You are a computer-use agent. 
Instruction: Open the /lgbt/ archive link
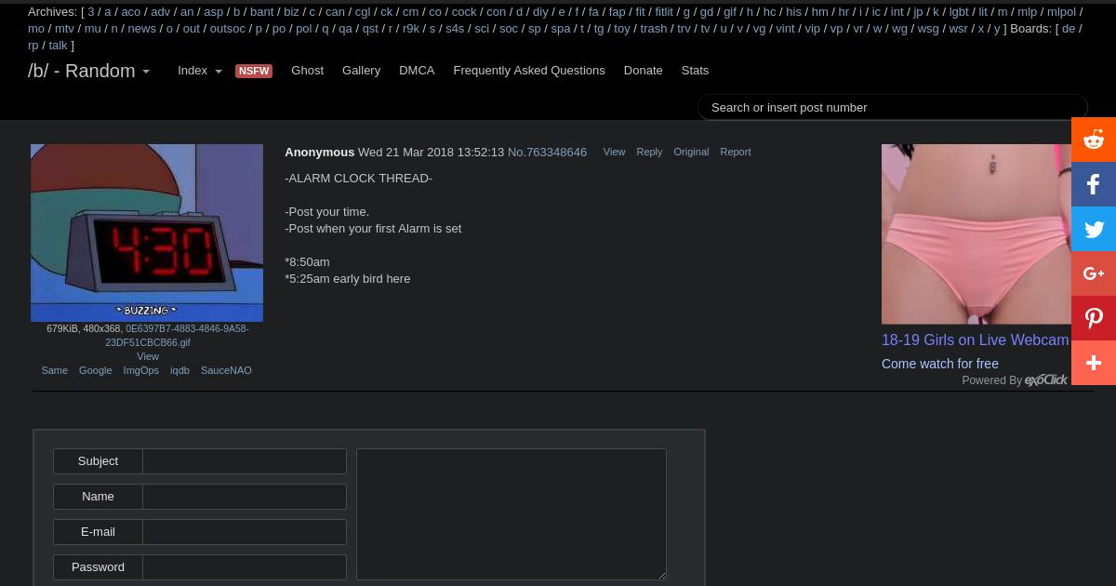coord(959,12)
